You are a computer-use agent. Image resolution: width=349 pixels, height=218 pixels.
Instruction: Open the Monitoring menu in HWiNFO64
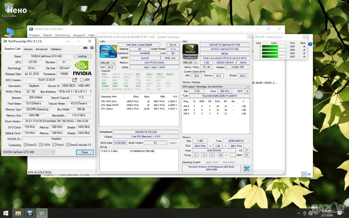coord(62,35)
